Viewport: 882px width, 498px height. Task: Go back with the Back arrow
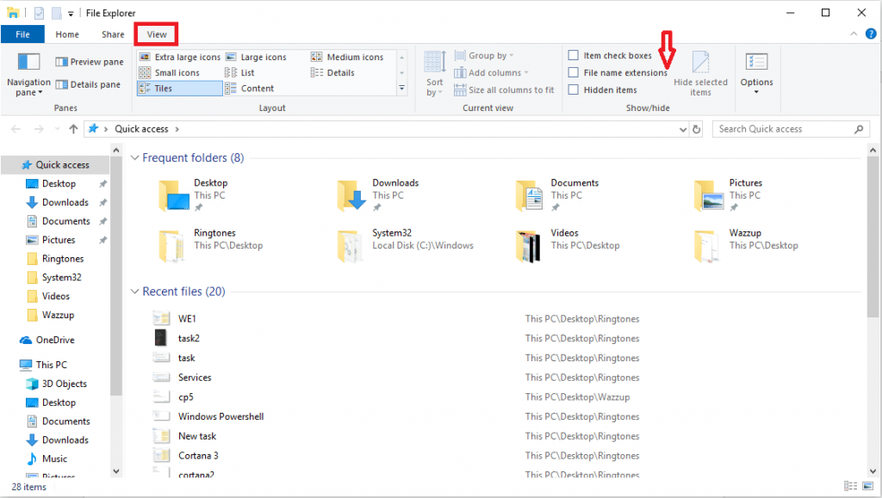click(x=16, y=129)
